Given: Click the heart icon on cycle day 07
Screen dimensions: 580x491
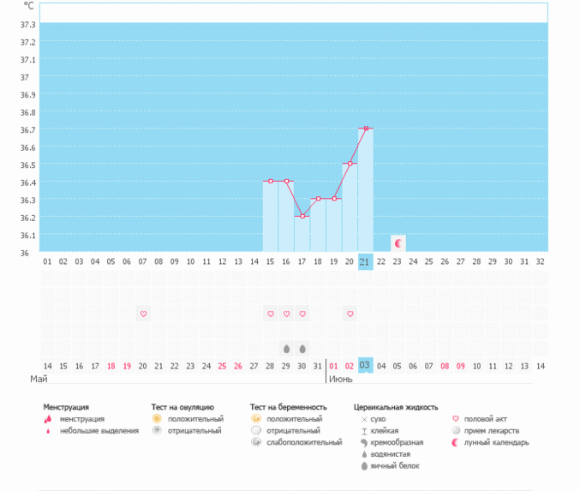Looking at the screenshot, I should [143, 314].
